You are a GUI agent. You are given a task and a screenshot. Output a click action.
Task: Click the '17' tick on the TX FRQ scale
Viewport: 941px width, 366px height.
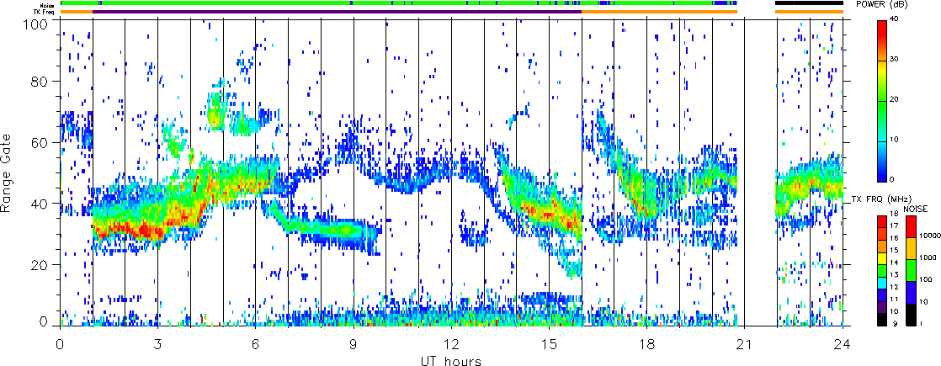coord(894,225)
